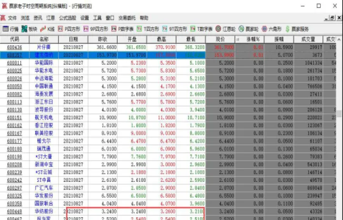343x220 pixels.
Task: Select the ST中昌 stock name
Action: (x=44, y=180)
